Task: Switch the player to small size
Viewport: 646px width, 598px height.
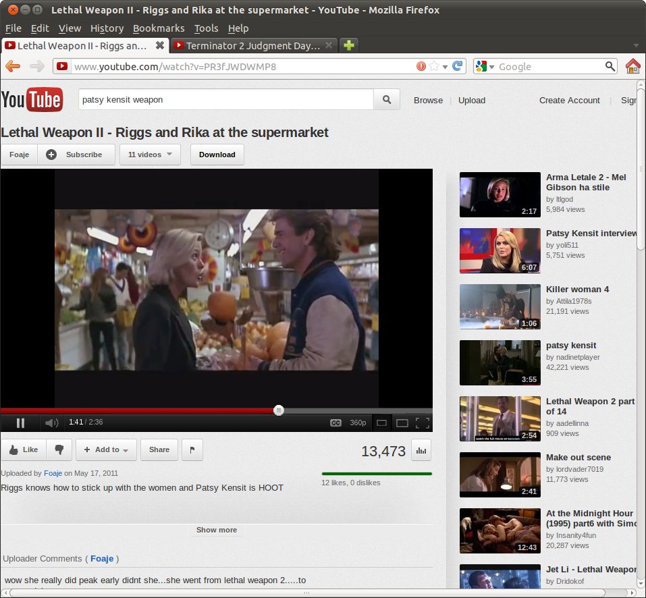Action: (381, 423)
